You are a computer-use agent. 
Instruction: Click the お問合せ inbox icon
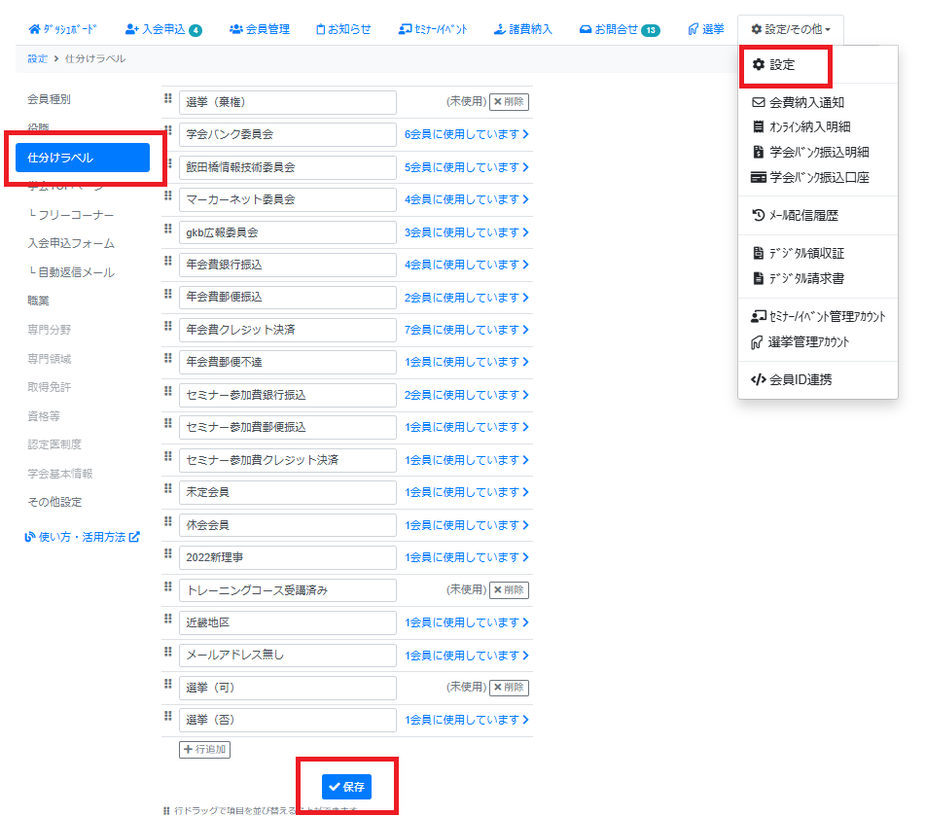(585, 29)
